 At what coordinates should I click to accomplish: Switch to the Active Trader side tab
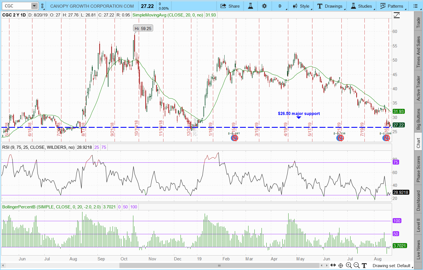point(418,88)
